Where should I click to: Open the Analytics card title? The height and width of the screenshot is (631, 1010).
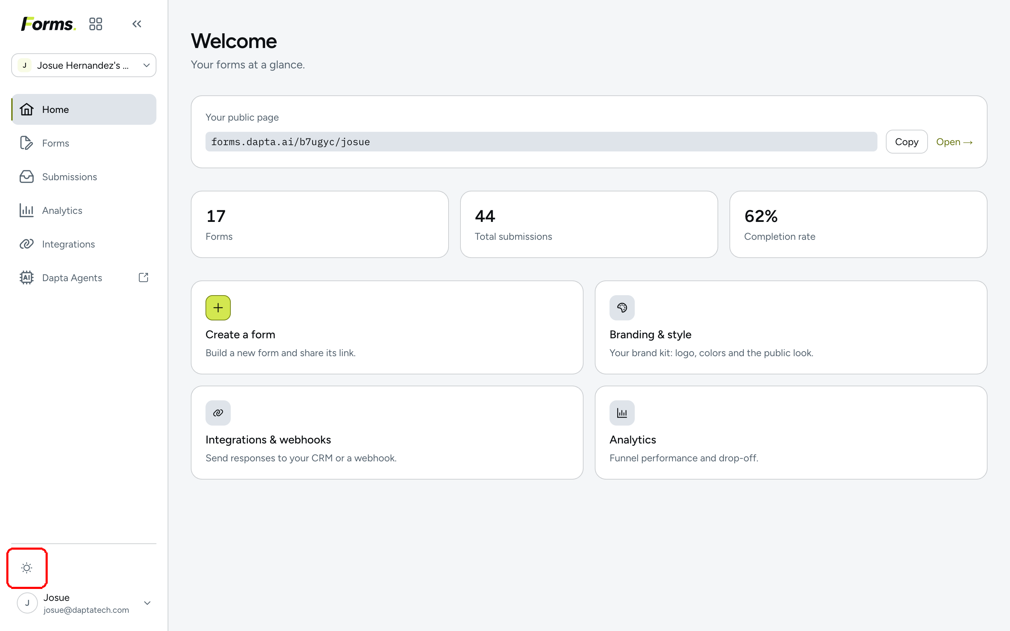(633, 440)
